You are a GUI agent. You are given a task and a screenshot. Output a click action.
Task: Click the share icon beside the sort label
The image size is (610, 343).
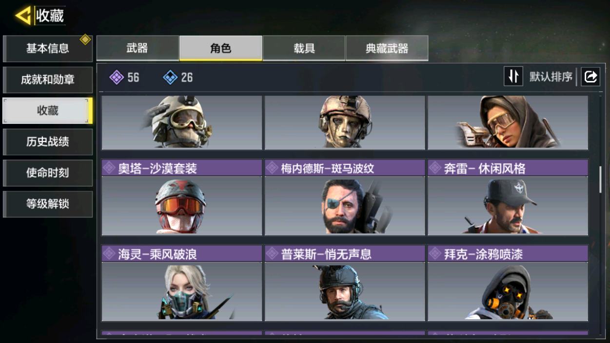(590, 77)
